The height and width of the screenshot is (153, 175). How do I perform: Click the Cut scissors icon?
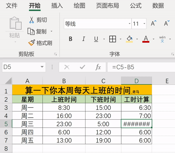tap(32, 20)
